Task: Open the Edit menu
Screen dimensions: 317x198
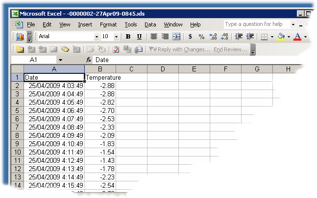Action: (47, 24)
